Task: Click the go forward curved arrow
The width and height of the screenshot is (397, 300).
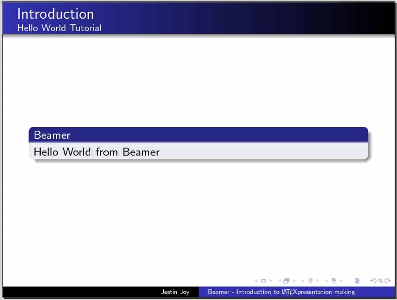Action: point(388,281)
